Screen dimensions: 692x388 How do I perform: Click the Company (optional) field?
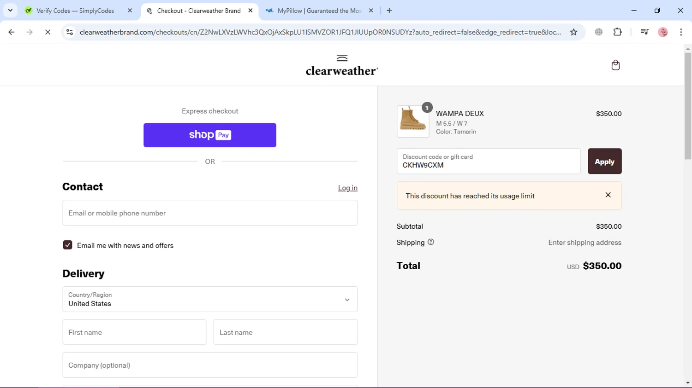click(x=210, y=365)
